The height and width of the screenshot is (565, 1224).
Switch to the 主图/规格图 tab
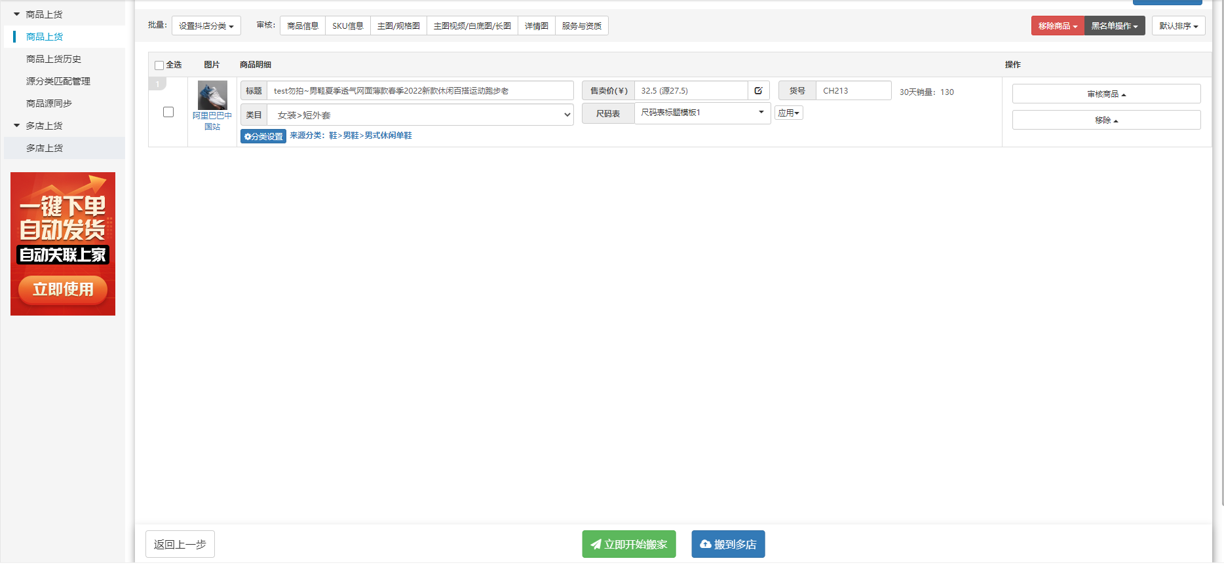click(398, 26)
